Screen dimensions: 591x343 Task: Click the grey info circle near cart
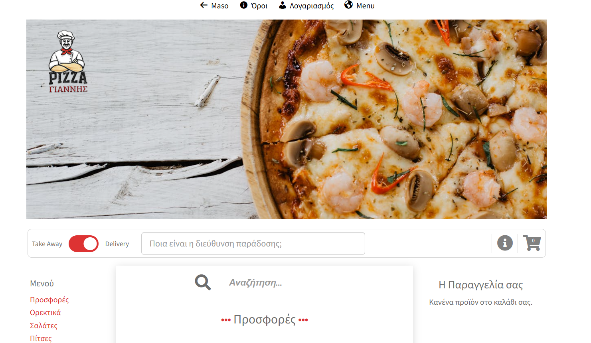tap(505, 243)
